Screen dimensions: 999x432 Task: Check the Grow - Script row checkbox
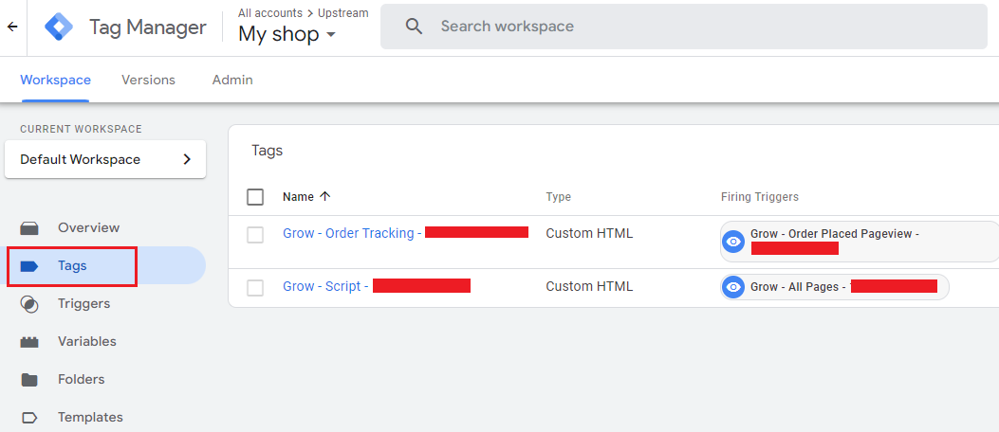(255, 288)
